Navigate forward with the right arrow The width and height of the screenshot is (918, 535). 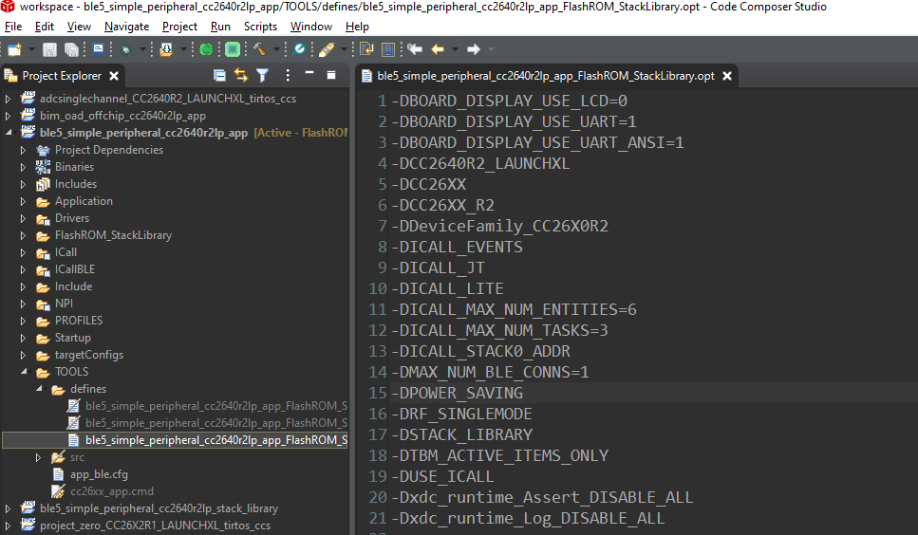(473, 49)
